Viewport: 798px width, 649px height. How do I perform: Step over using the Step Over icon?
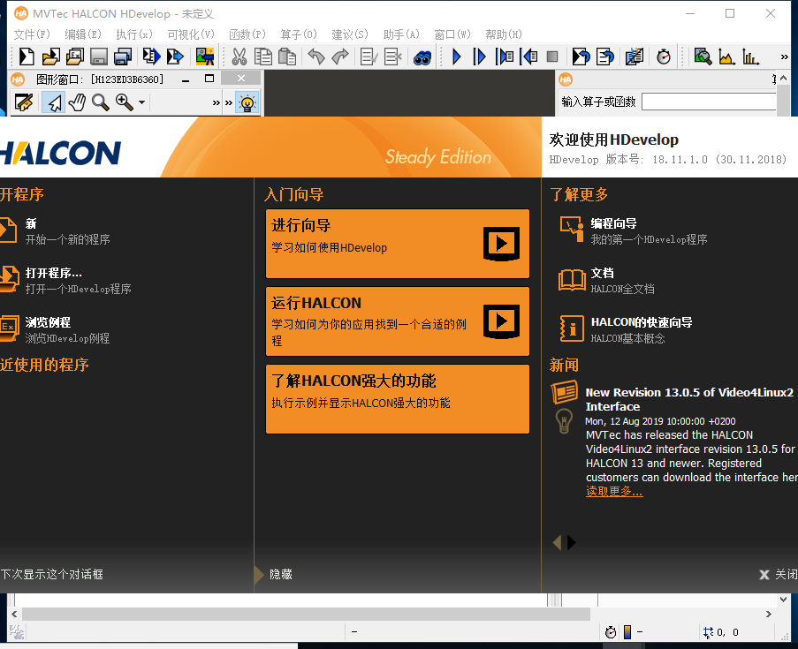point(480,56)
